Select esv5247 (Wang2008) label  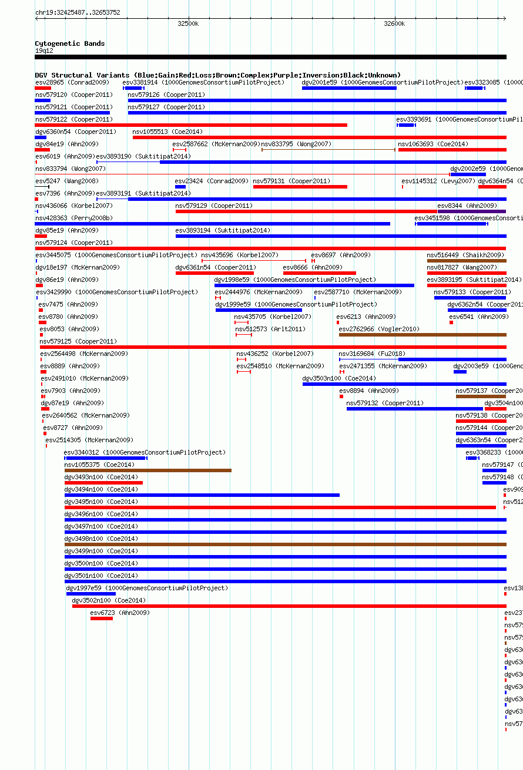point(67,181)
